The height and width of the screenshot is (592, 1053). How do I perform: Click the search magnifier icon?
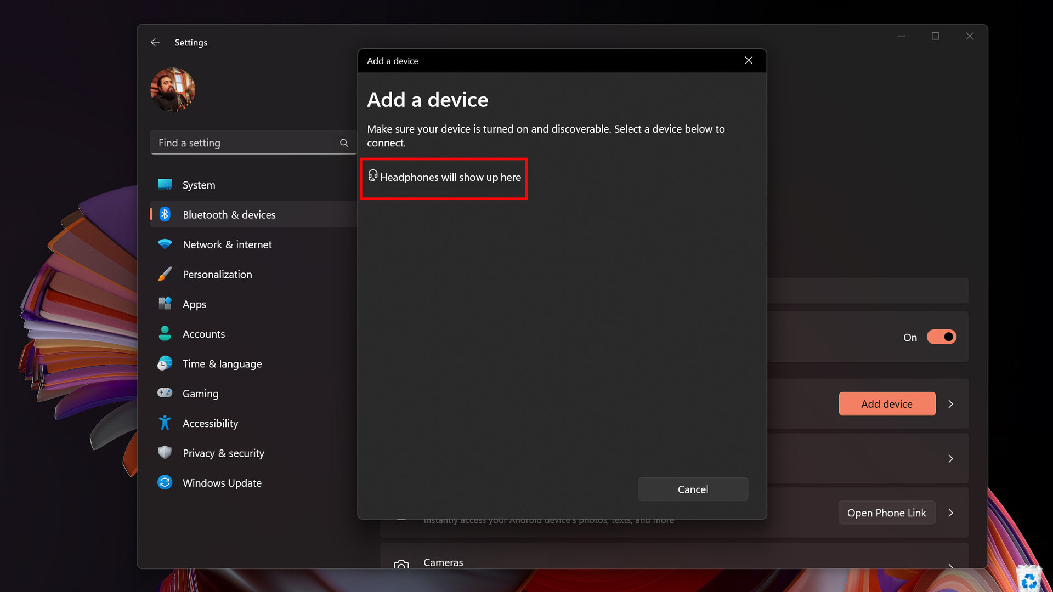344,143
